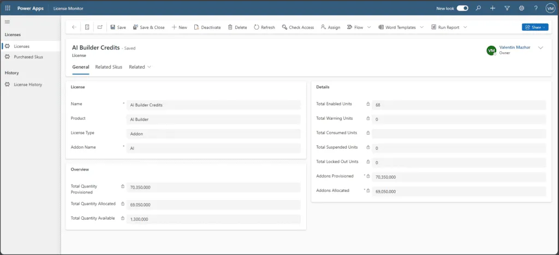This screenshot has height=255, width=559.
Task: Click Save in the command bar
Action: tap(118, 27)
